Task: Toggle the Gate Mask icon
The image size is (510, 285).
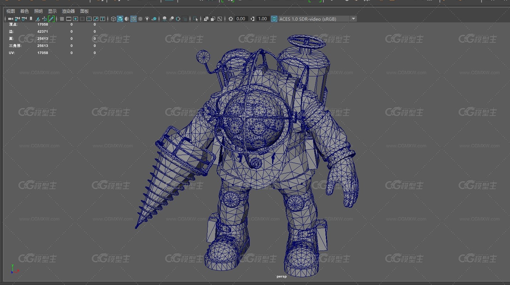Action: (x=82, y=19)
